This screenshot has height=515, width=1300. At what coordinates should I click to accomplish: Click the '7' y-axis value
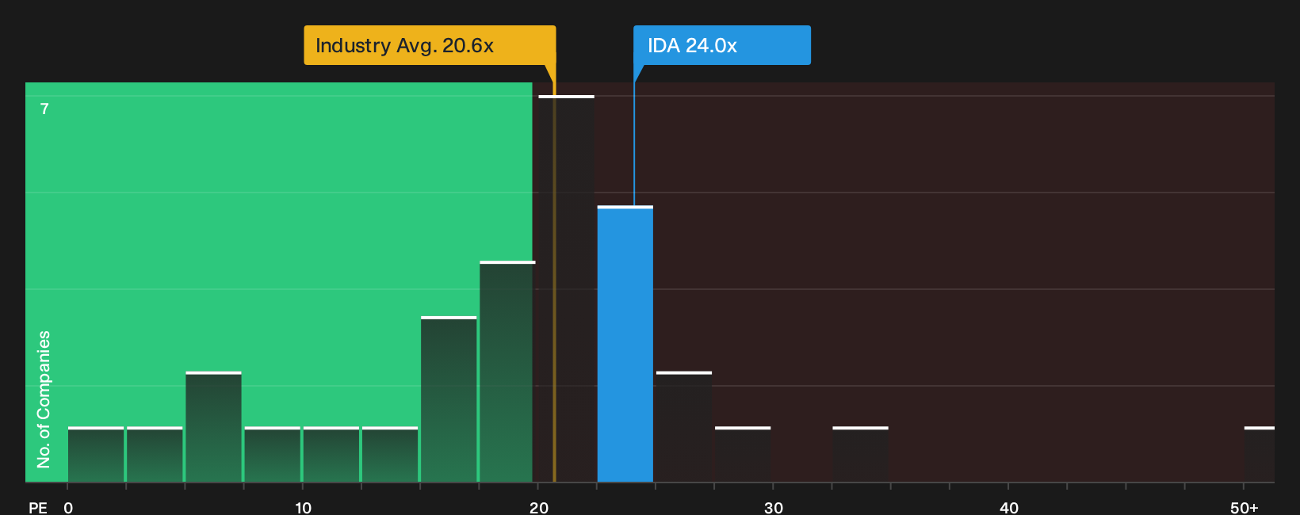[44, 109]
